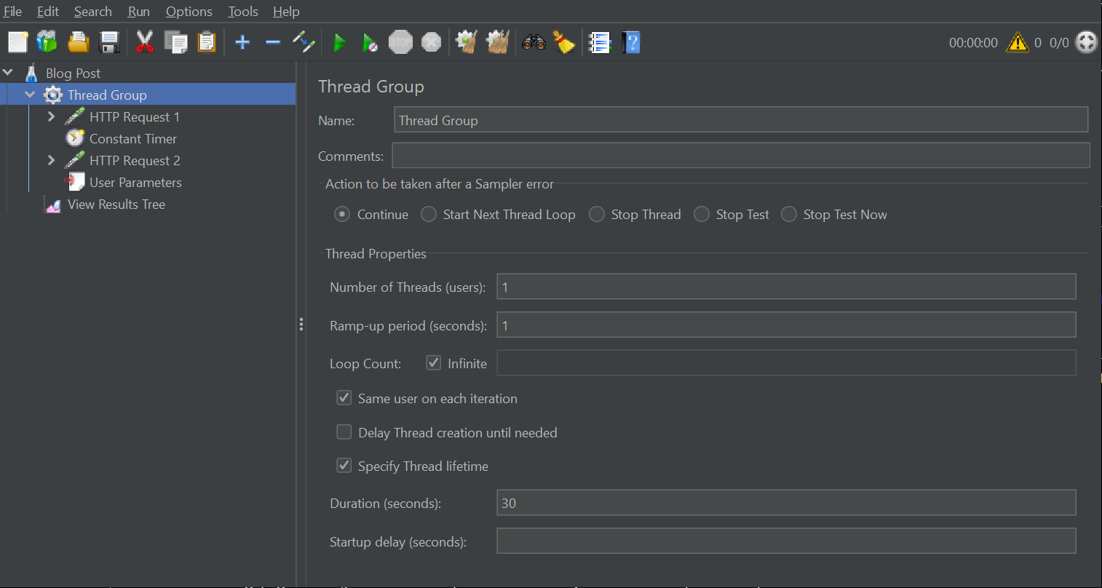Start the test with green play icon

pos(339,43)
